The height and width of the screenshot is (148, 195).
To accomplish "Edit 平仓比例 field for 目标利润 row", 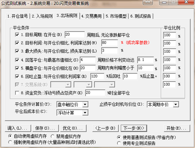I will (170, 44).
